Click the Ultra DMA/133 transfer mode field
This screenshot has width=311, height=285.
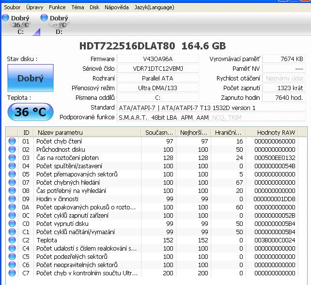(x=158, y=88)
